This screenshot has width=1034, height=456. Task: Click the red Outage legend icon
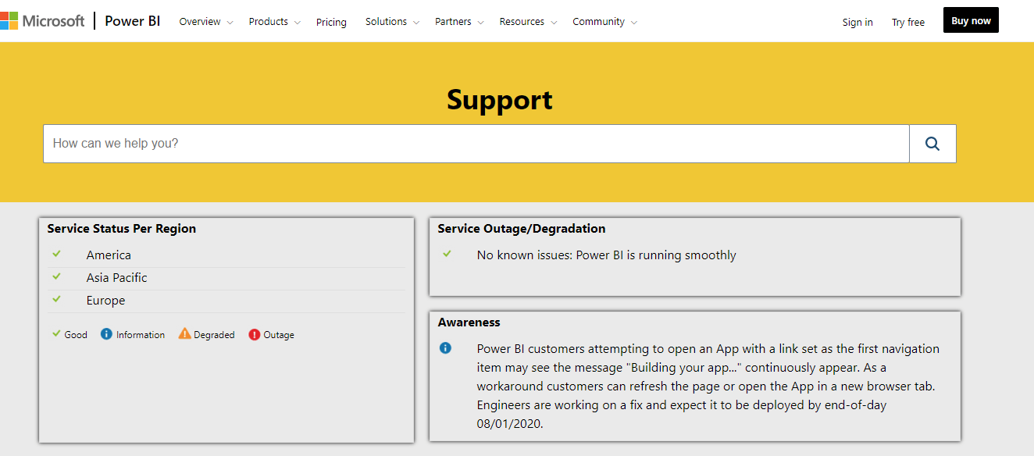[x=255, y=334]
